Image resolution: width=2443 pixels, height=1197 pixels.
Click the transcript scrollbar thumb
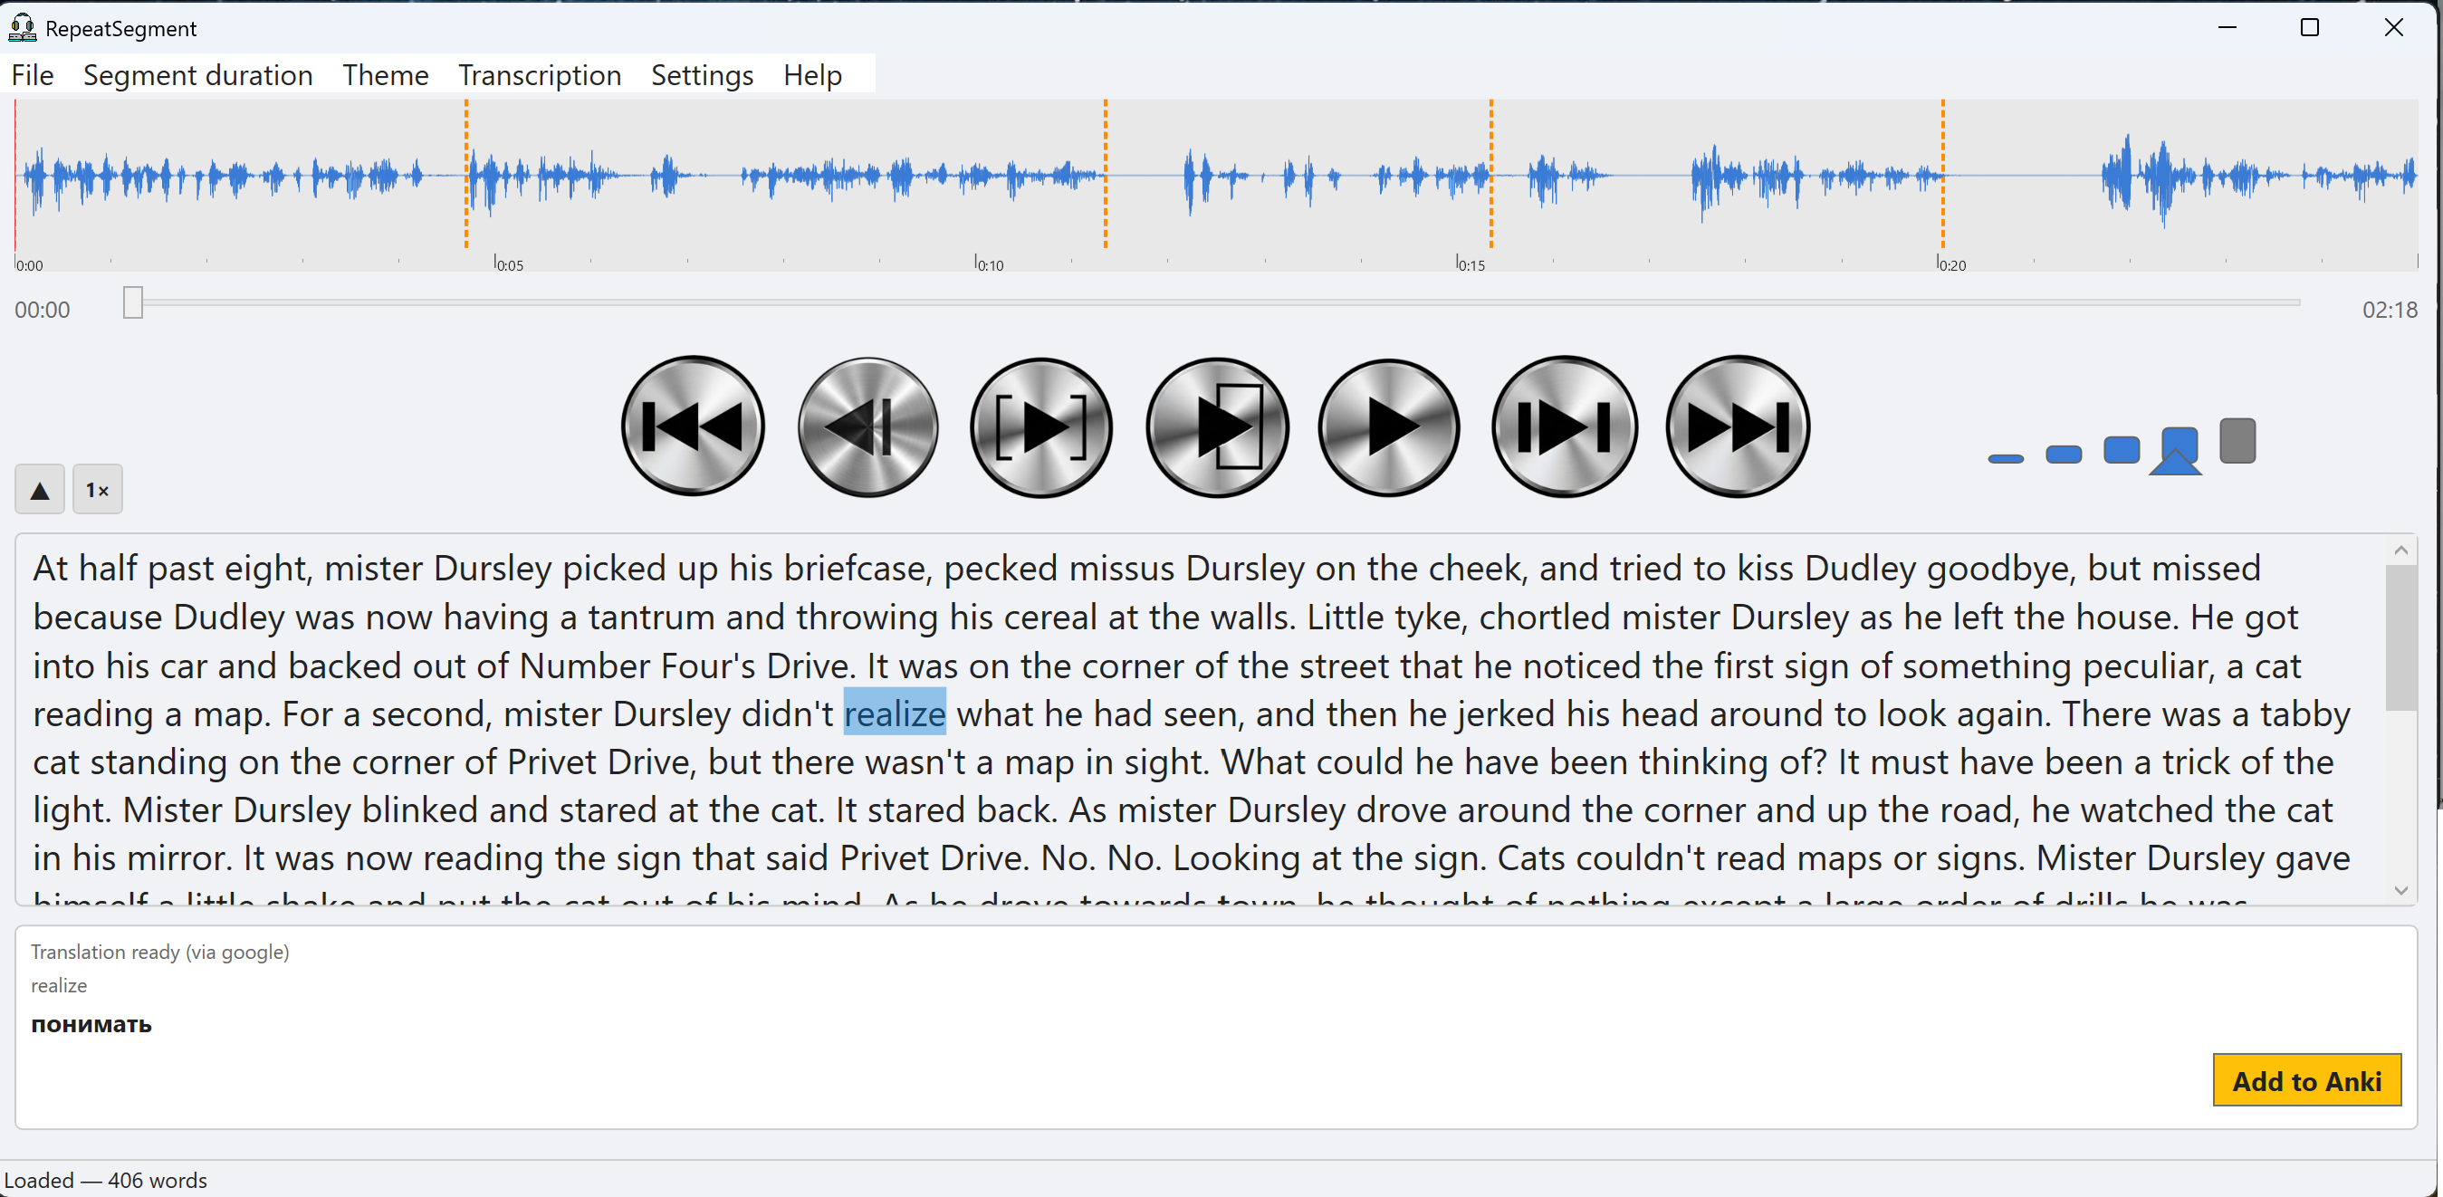(x=2401, y=638)
